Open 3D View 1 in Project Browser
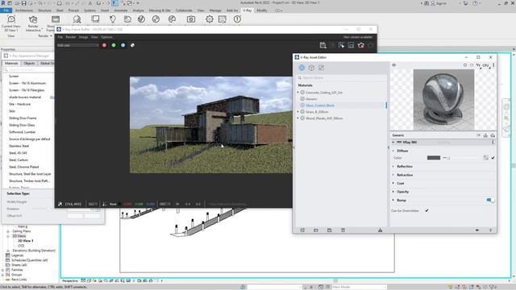 (25, 241)
